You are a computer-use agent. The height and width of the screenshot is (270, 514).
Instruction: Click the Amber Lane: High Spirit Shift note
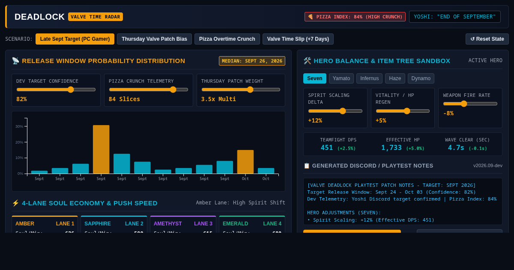tap(241, 203)
